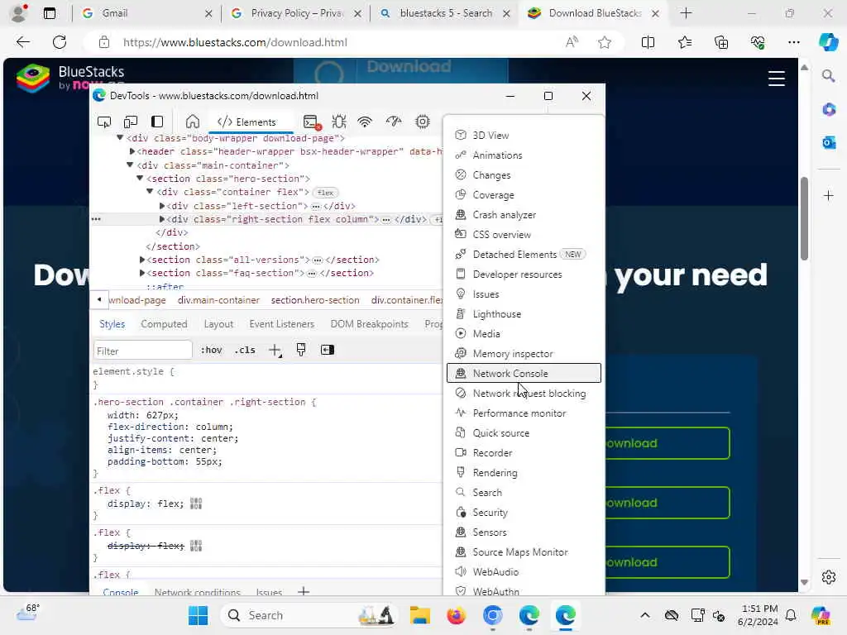Expand the header-wrapper element node

point(132,152)
